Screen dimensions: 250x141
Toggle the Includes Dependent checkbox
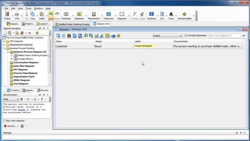pyautogui.click(x=186, y=36)
